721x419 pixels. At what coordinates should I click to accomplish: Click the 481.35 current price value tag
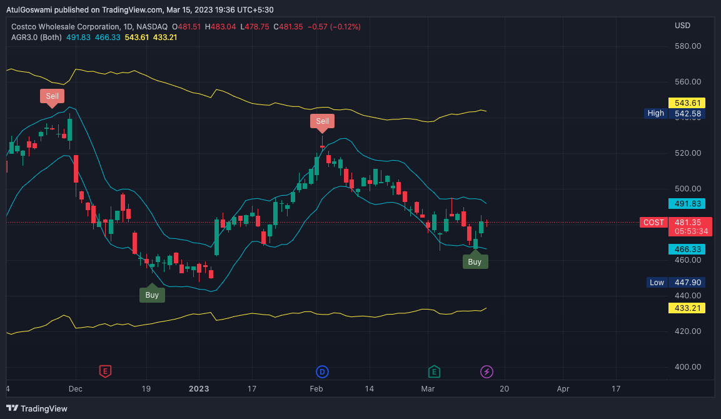688,222
